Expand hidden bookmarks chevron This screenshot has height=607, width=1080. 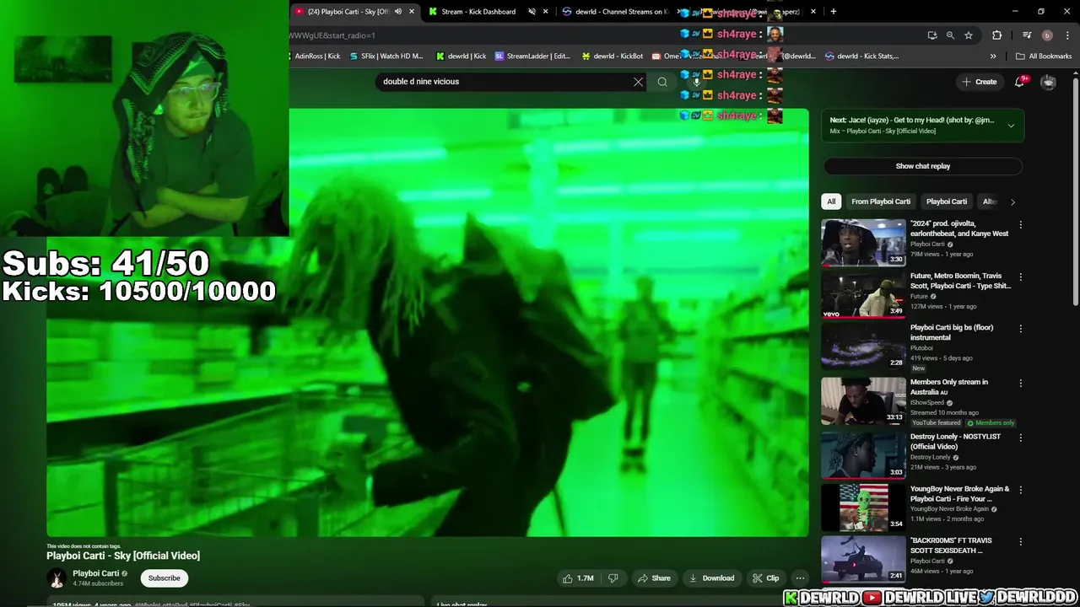(993, 56)
